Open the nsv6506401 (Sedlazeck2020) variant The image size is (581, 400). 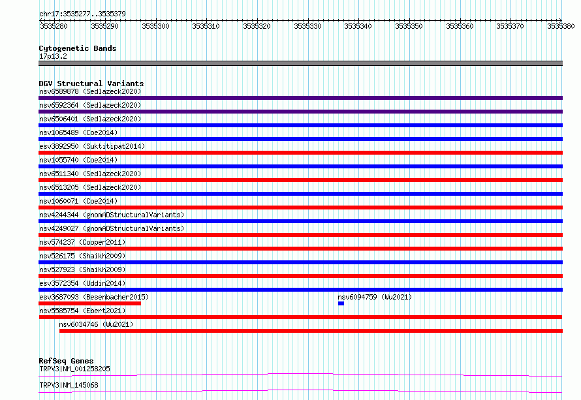pyautogui.click(x=90, y=119)
